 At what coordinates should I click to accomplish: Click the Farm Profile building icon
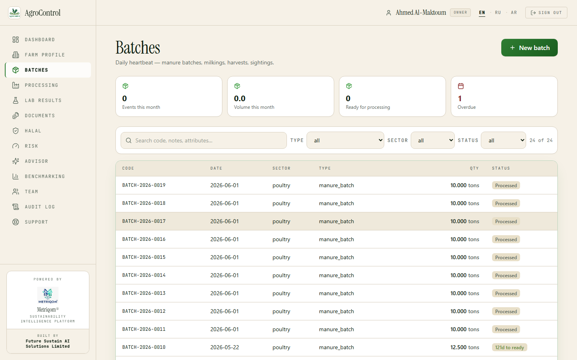pos(16,55)
